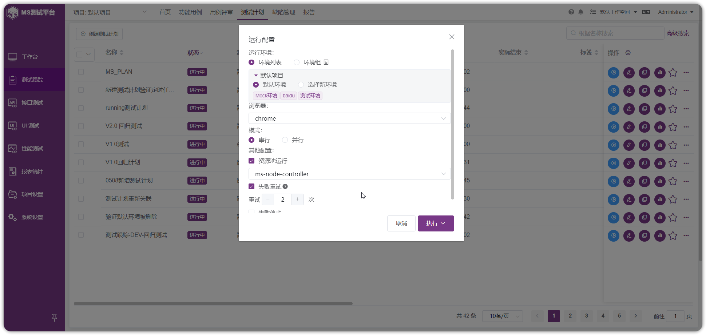Collapse the 默认项目 environment tree
Image resolution: width=706 pixels, height=335 pixels.
tap(256, 75)
